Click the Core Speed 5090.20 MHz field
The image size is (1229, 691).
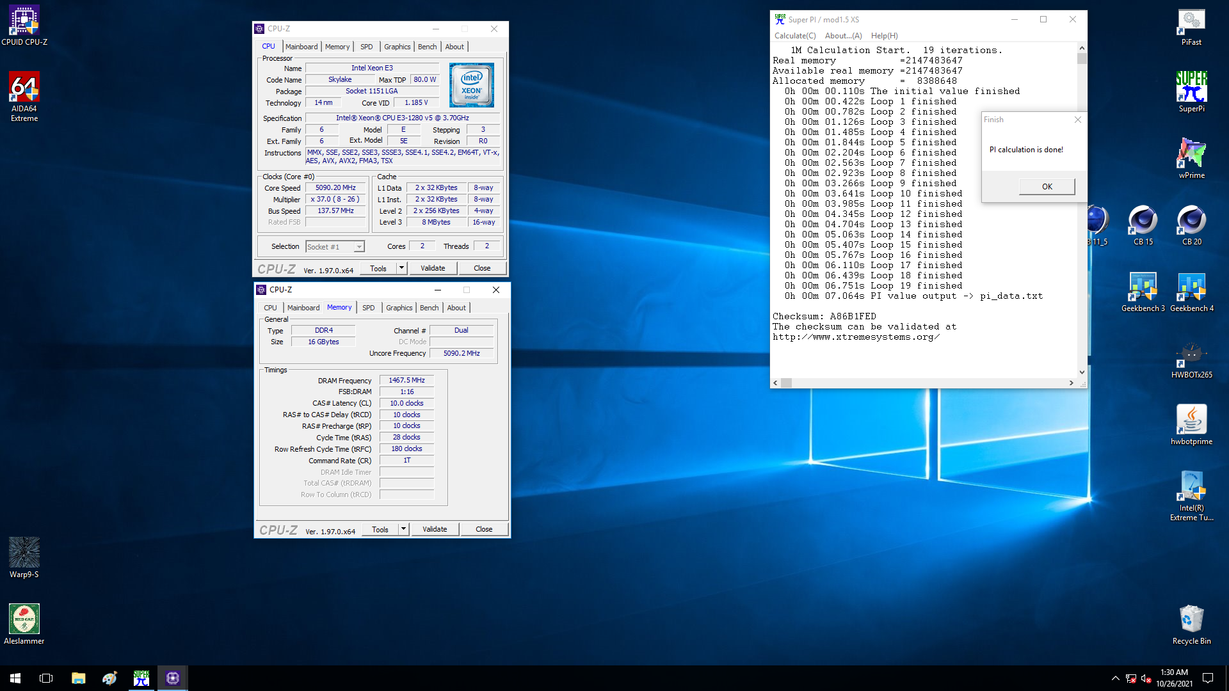pos(335,187)
